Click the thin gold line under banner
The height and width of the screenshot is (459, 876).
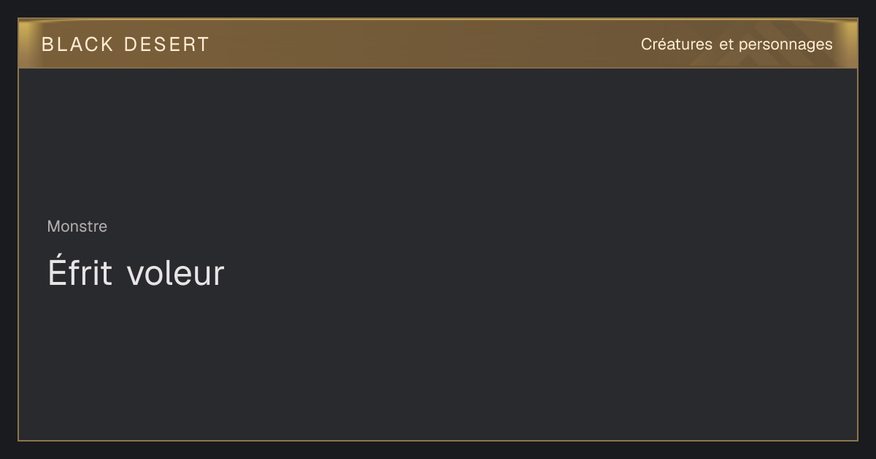pos(438,68)
